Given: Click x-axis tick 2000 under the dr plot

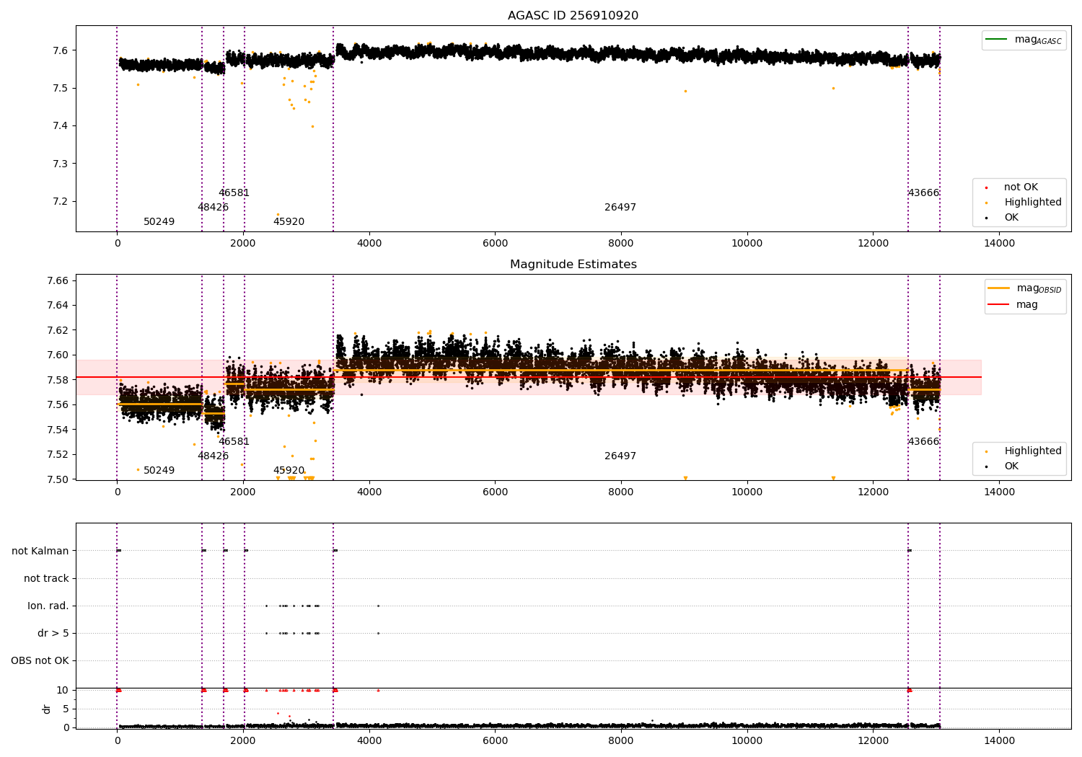Looking at the screenshot, I should [x=243, y=741].
